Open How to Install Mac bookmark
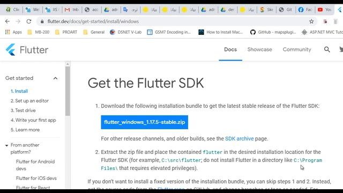 [x=220, y=32]
